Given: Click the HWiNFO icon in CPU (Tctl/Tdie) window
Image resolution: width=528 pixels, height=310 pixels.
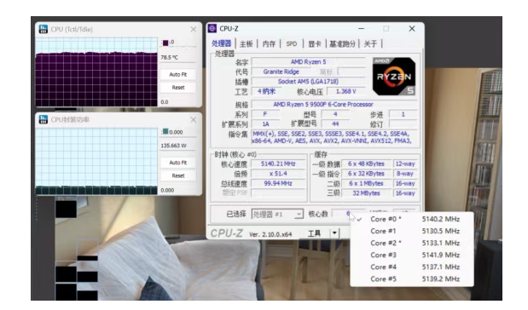Looking at the screenshot, I should (44, 29).
